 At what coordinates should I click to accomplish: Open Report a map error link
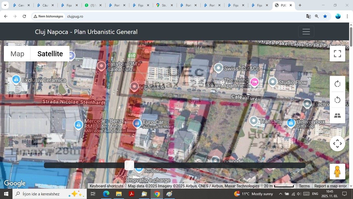(331, 186)
